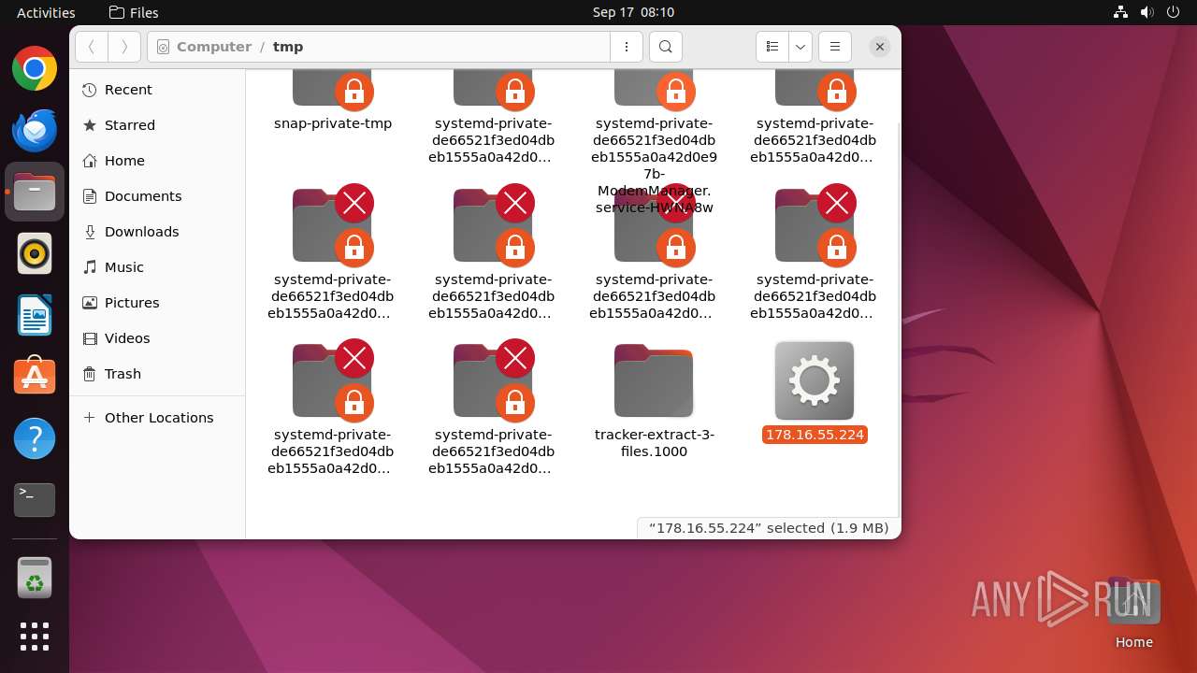Open Music in the sidebar
Image resolution: width=1197 pixels, height=673 pixels.
coord(157,267)
